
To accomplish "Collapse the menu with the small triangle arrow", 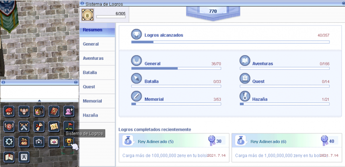I will 39,100.
